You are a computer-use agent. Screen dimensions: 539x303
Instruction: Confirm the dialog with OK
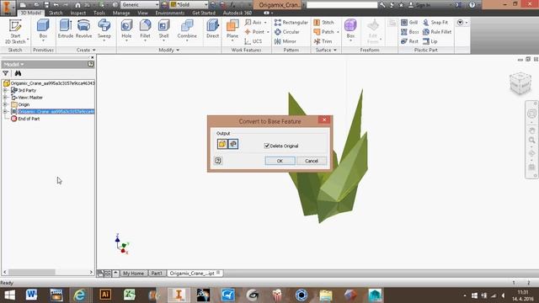[280, 161]
